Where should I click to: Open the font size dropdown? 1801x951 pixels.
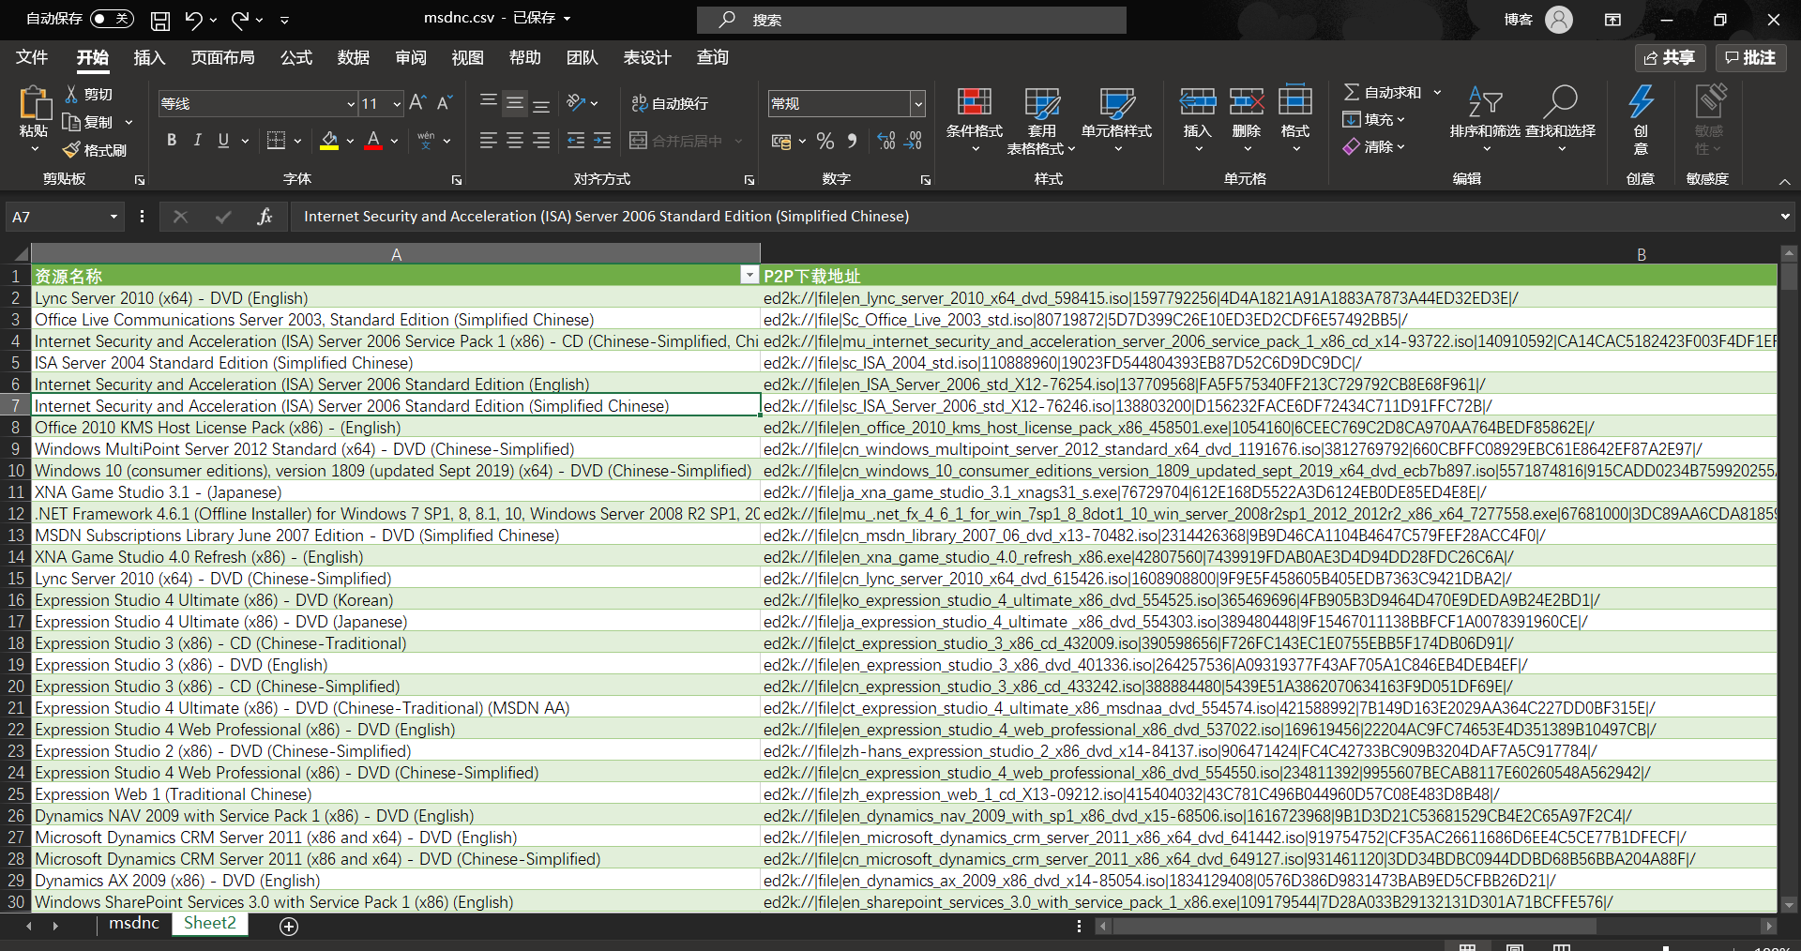[397, 103]
